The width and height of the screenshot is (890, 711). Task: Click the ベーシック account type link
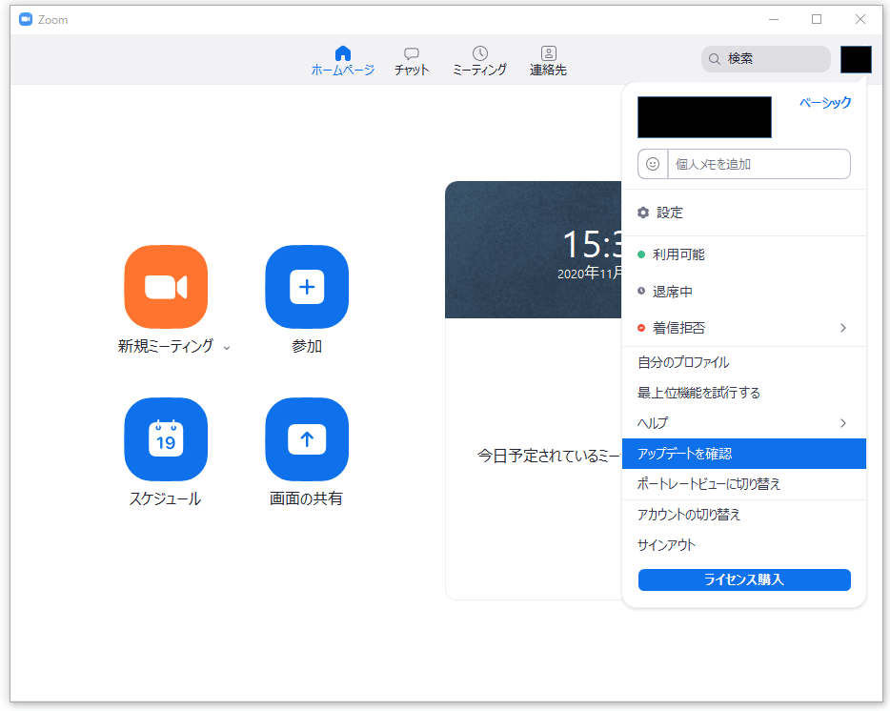click(825, 103)
